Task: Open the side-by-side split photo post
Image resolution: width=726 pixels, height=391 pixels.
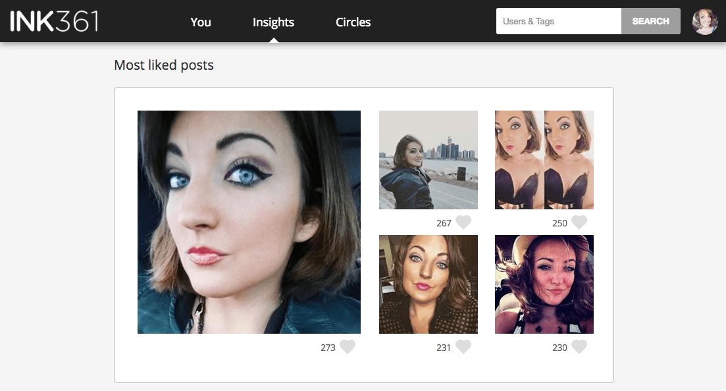Action: 544,160
